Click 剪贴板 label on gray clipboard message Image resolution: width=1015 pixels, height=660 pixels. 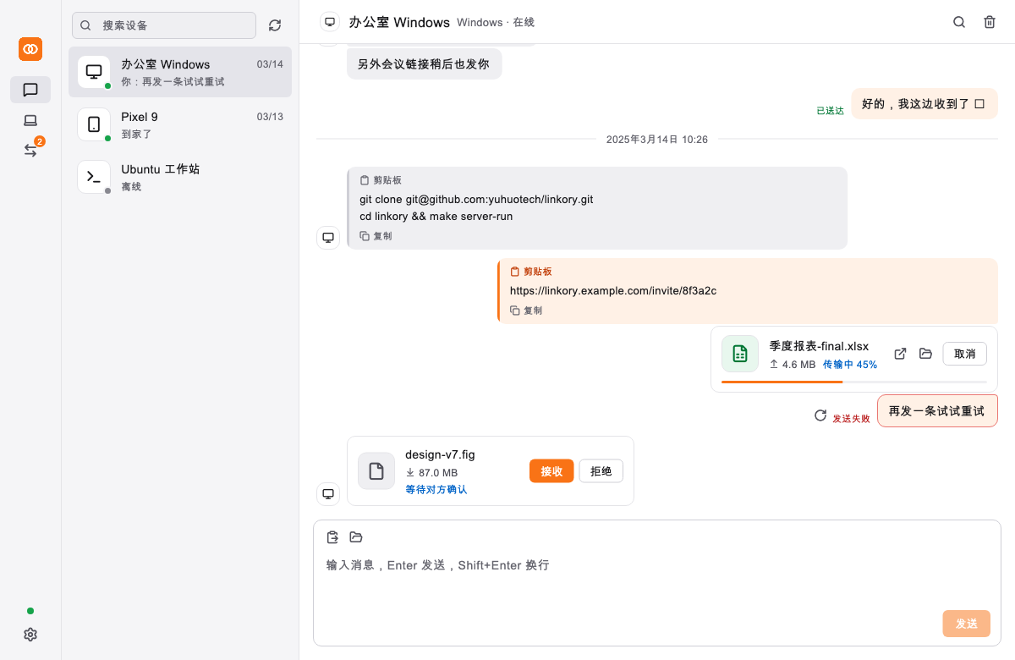(x=387, y=180)
